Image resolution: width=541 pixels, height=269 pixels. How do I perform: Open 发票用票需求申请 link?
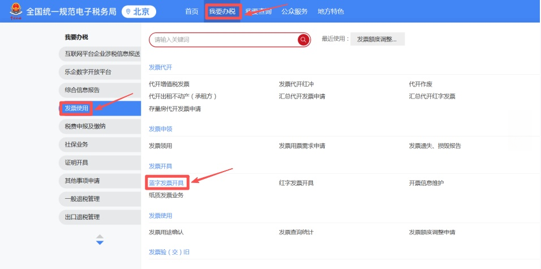coord(302,146)
